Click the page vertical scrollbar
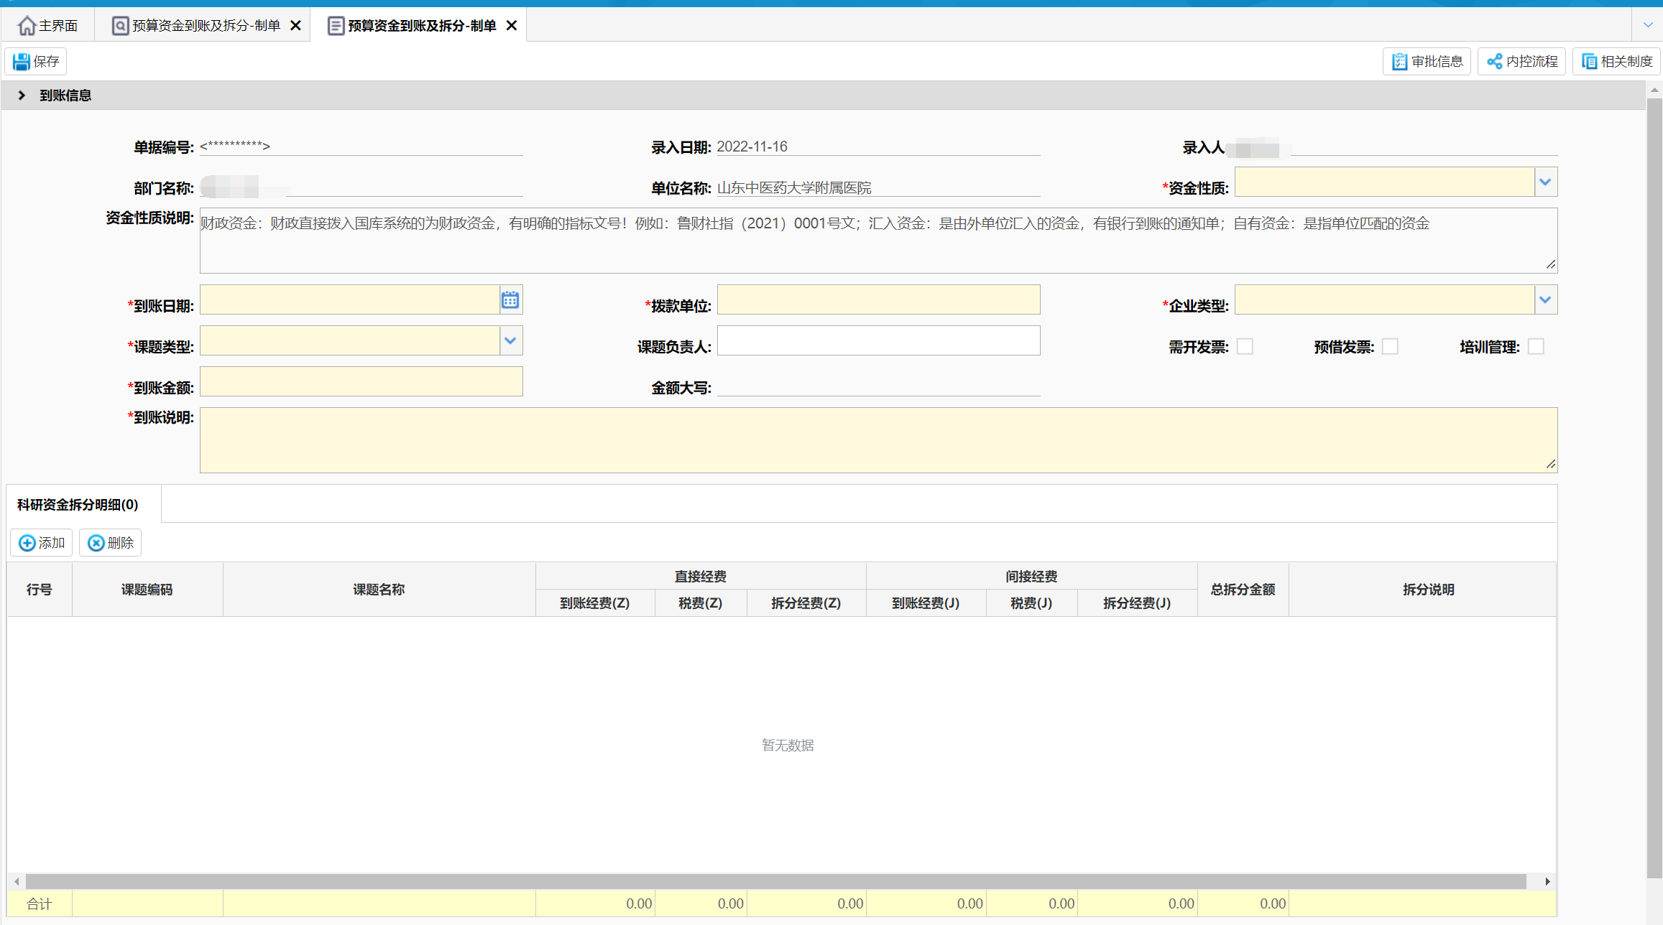This screenshot has width=1663, height=925. pyautogui.click(x=1654, y=488)
